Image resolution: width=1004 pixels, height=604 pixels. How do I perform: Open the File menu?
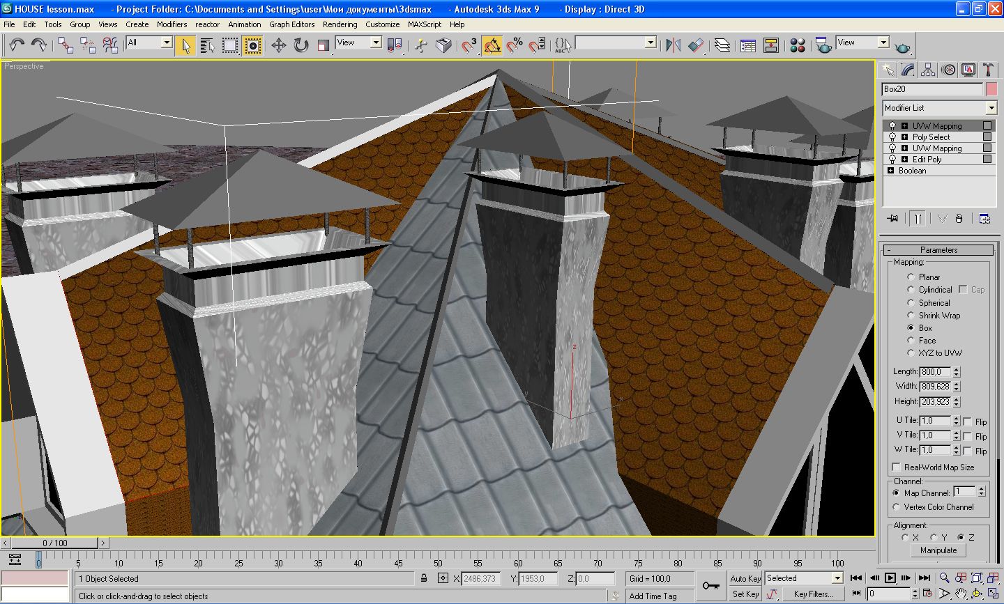click(9, 24)
